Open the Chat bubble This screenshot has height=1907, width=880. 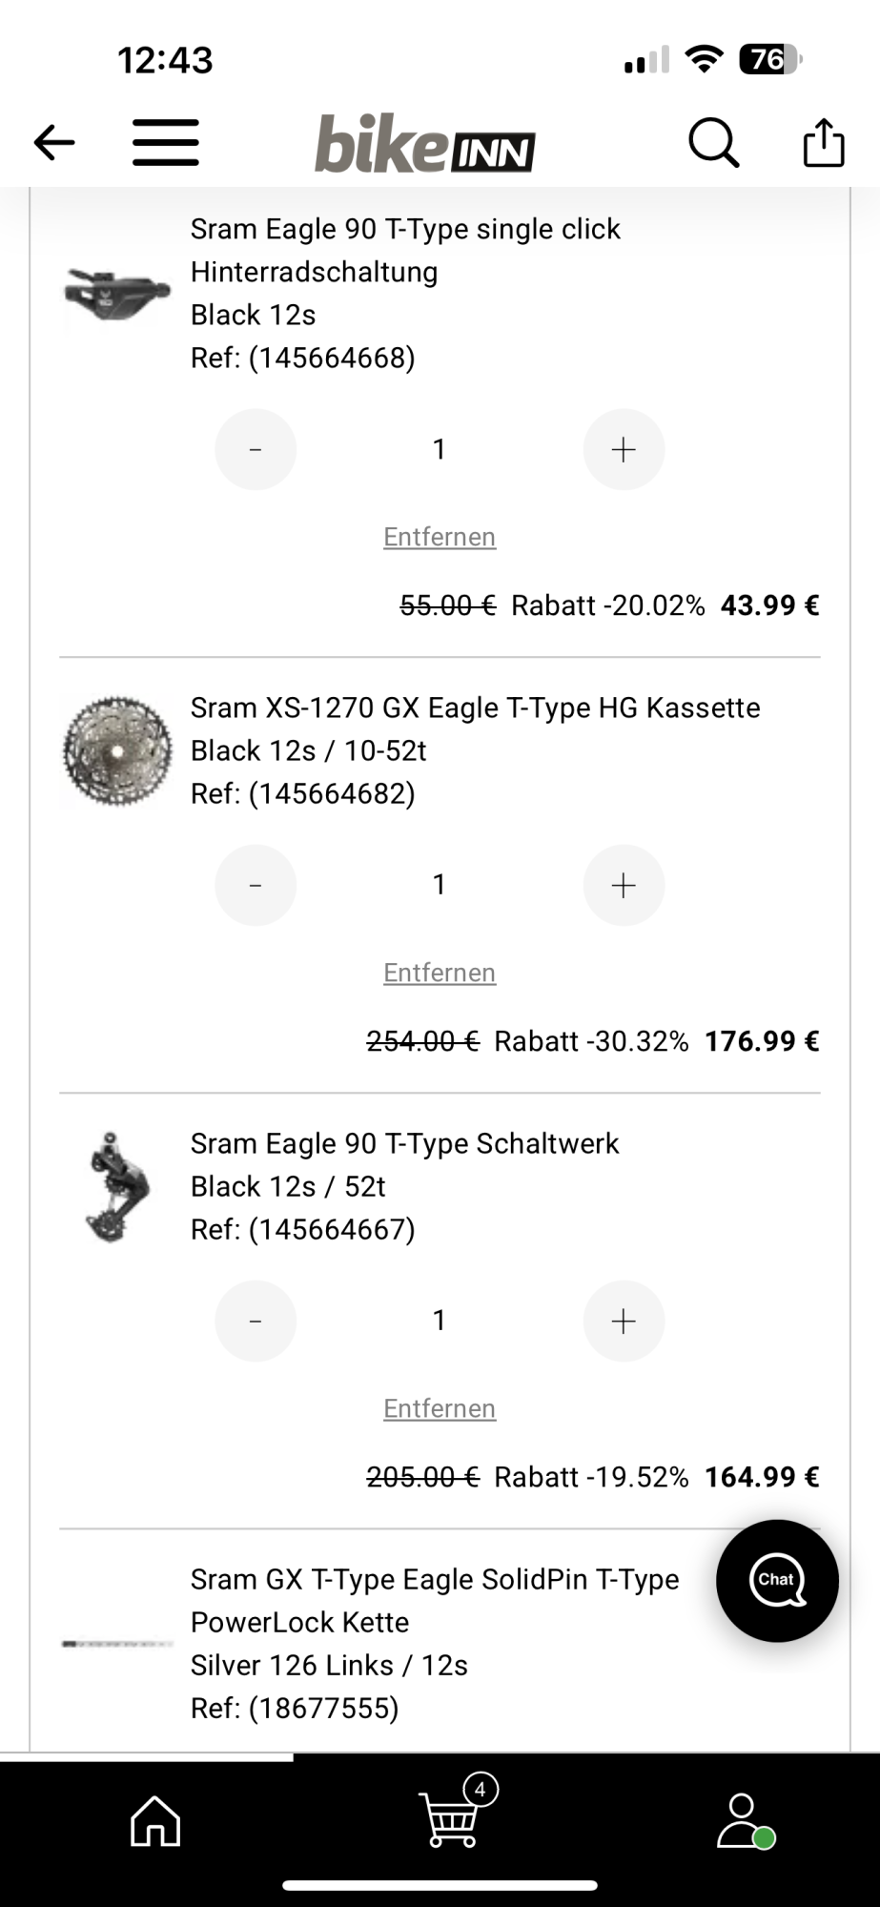pos(777,1580)
